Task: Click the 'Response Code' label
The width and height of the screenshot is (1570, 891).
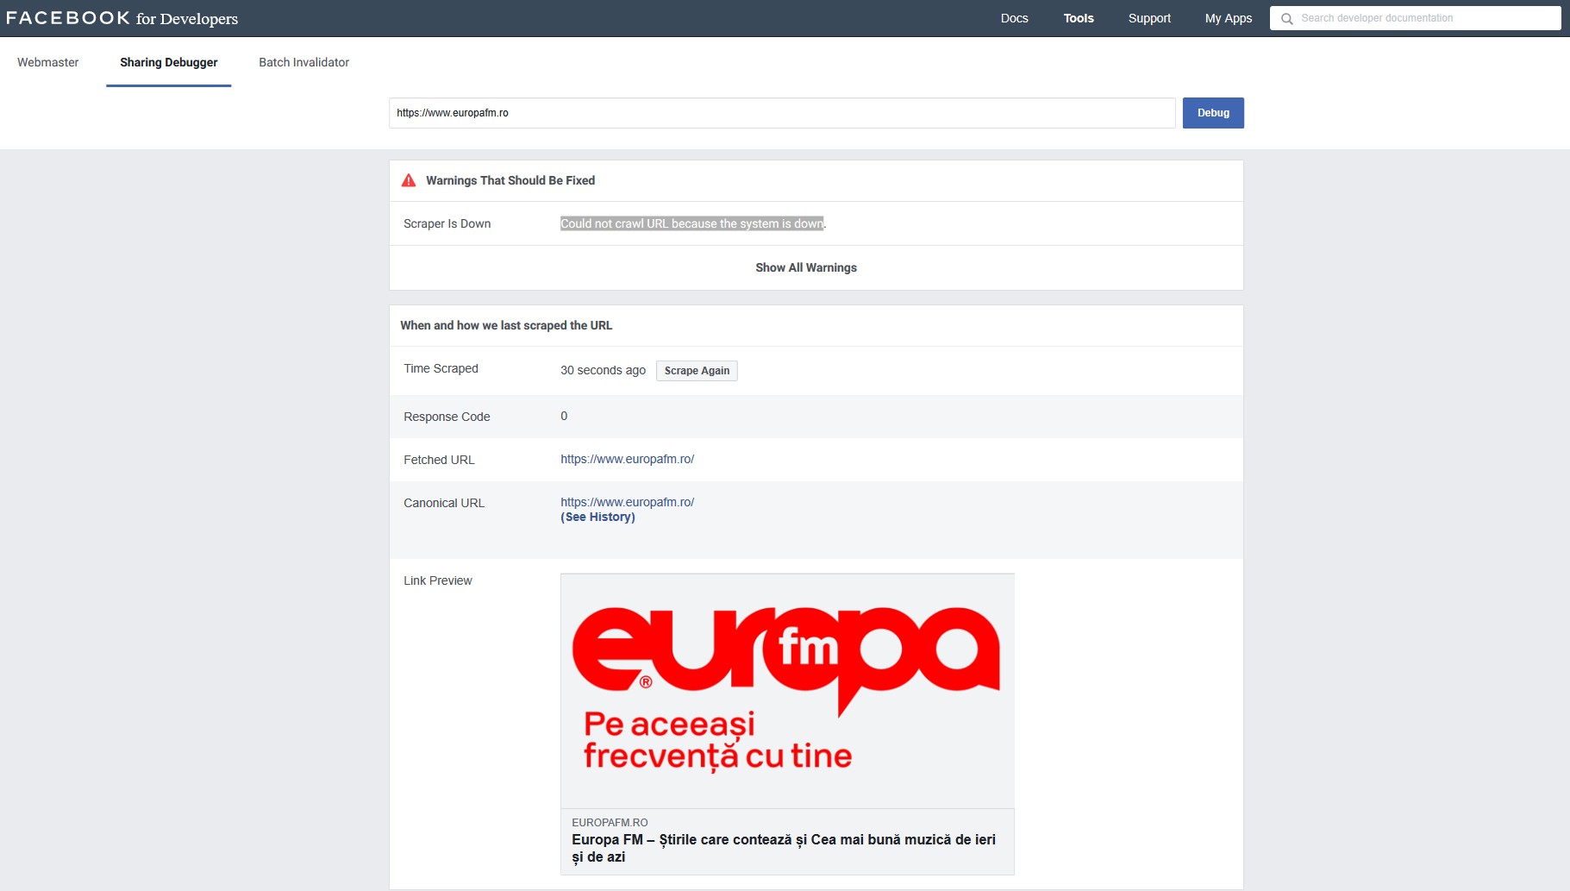Action: pyautogui.click(x=447, y=417)
